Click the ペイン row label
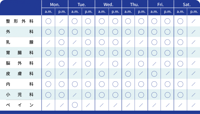Image resolution: width=200 pixels, height=114 pixels. 20,105
